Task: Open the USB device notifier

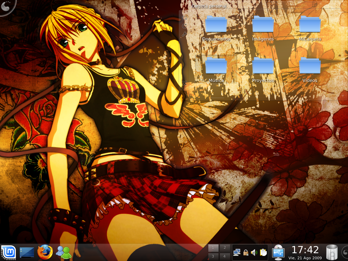Action: (x=278, y=253)
